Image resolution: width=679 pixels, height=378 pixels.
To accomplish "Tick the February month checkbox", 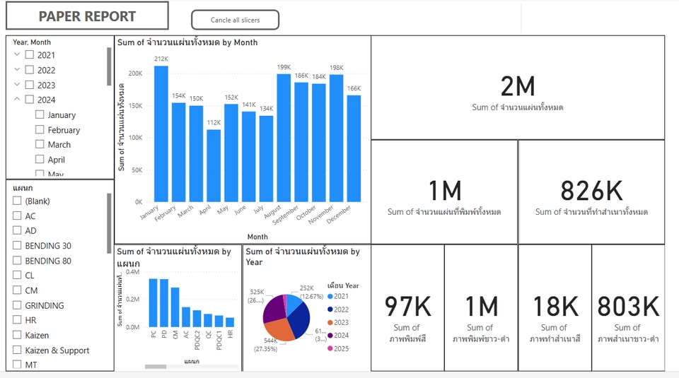I will [40, 129].
